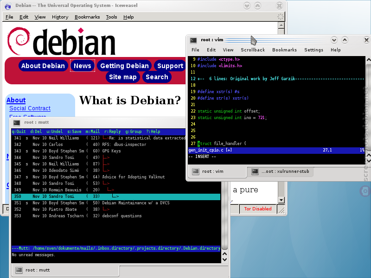Open Bookmarks menu in vim terminal window
Image resolution: width=371 pixels, height=278 pixels.
(x=284, y=50)
